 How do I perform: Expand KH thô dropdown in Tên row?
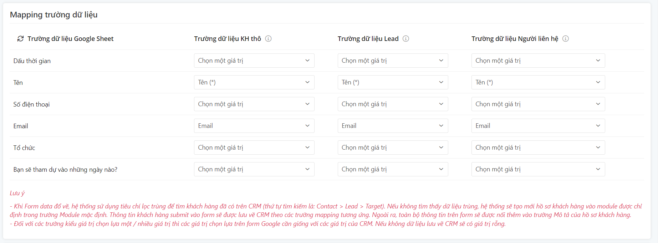click(x=254, y=82)
